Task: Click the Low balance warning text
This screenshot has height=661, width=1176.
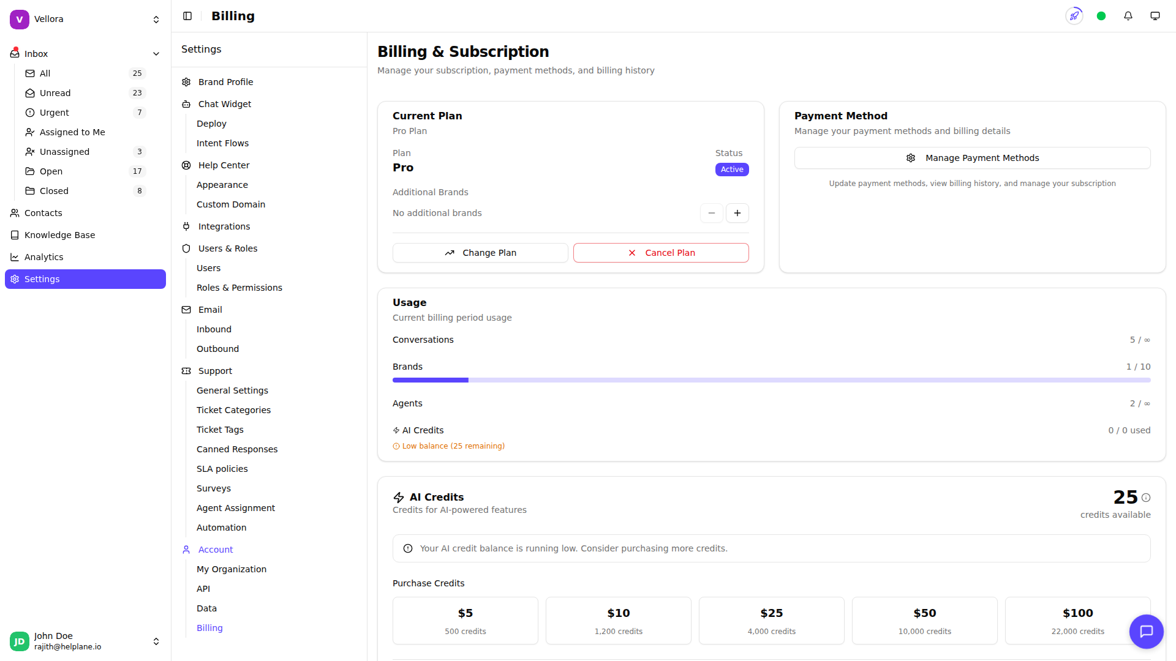Action: [x=453, y=446]
